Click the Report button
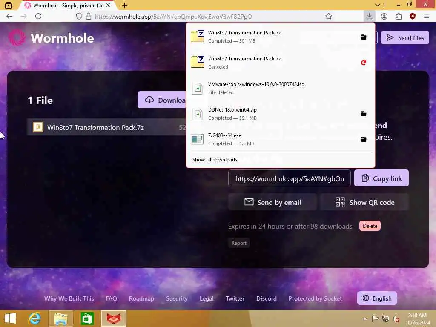436x327 pixels. (x=239, y=243)
